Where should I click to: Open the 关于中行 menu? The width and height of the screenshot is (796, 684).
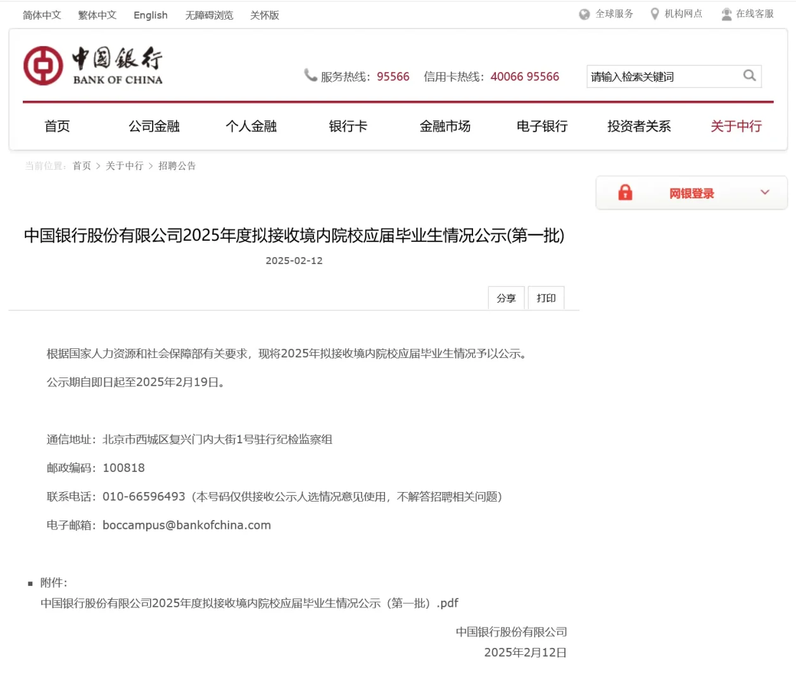click(x=736, y=126)
